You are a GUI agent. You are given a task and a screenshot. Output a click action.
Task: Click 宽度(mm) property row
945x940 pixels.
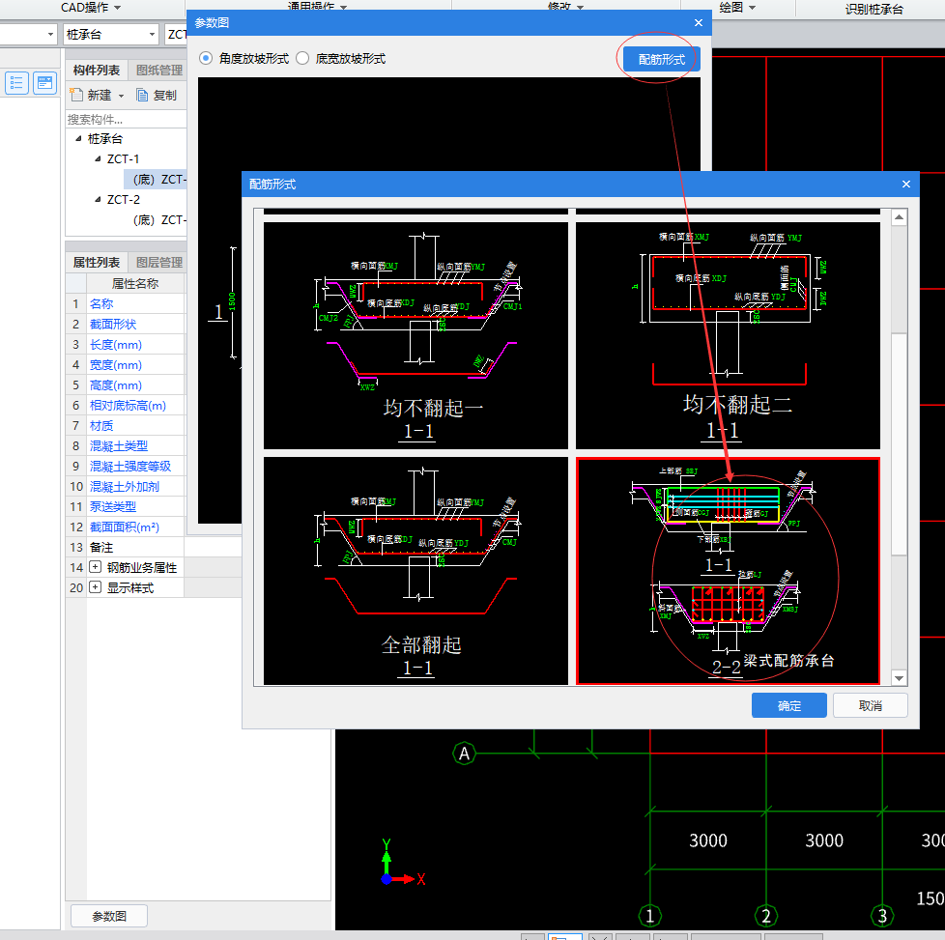tap(125, 364)
